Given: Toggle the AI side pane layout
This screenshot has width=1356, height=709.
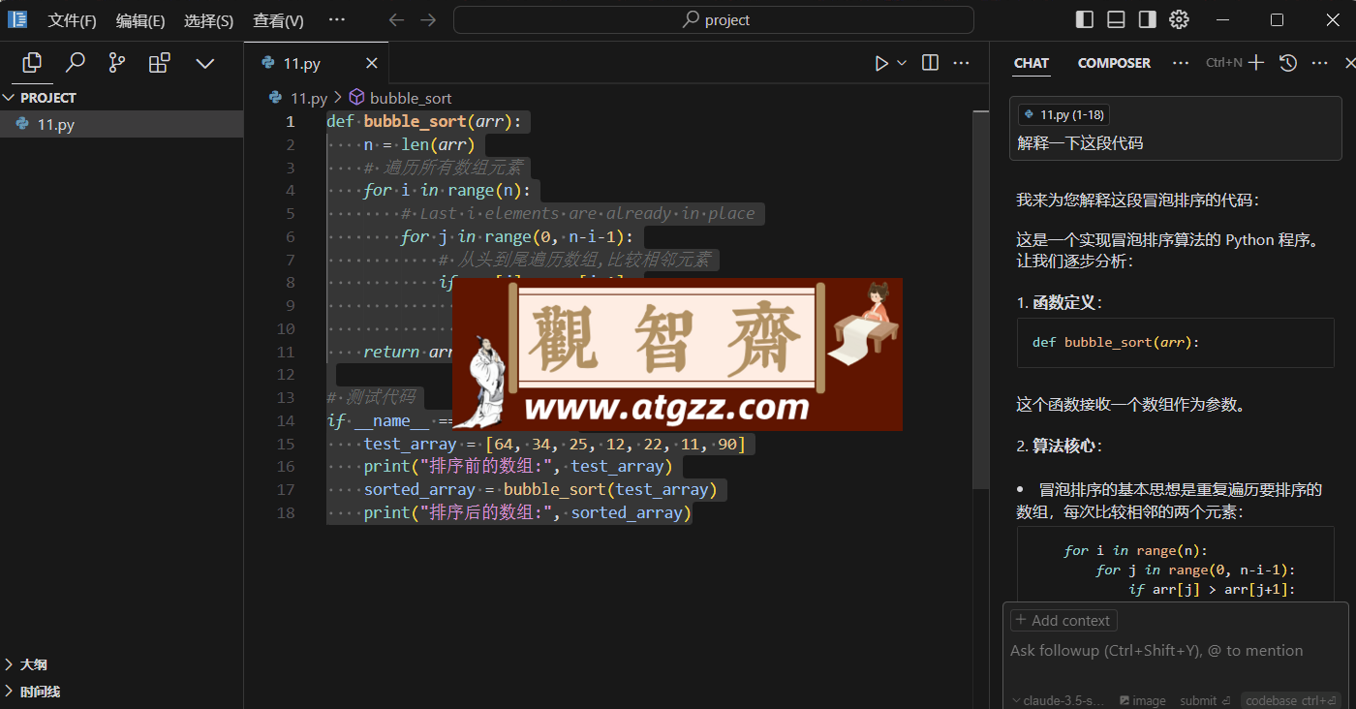Looking at the screenshot, I should point(1147,19).
